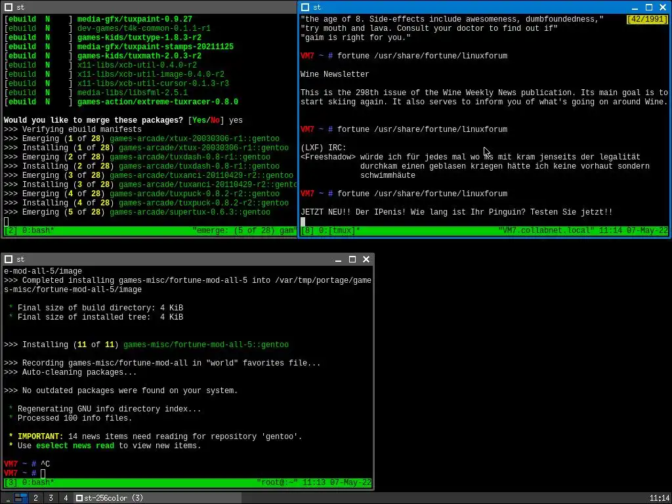Minimize the top-right st terminal window
The height and width of the screenshot is (504, 672).
[635, 7]
